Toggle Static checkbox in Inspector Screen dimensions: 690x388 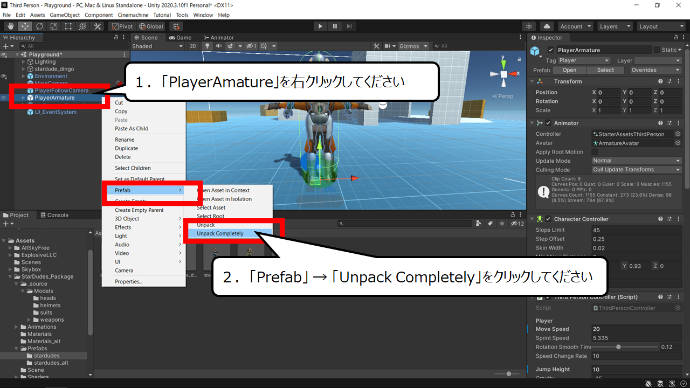point(657,50)
